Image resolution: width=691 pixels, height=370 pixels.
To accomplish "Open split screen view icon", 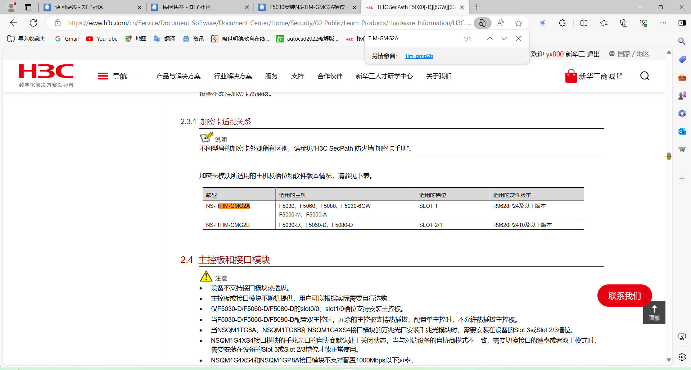I will tap(584, 23).
